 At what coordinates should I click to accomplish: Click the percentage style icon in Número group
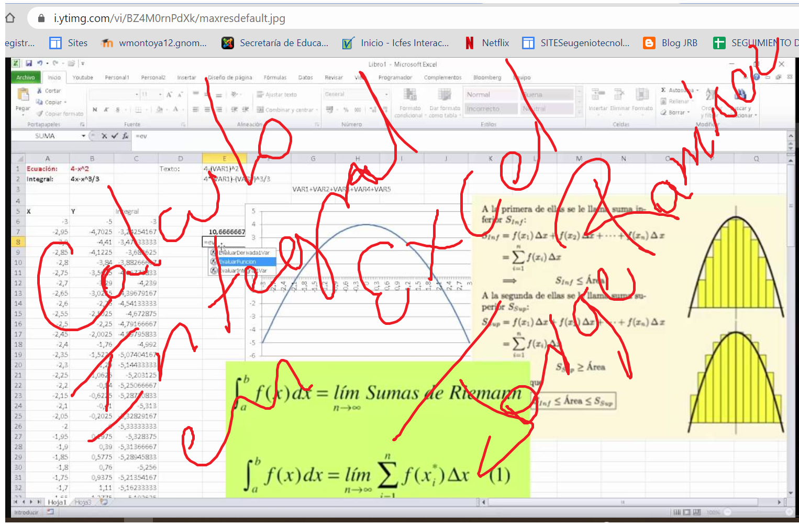click(346, 110)
